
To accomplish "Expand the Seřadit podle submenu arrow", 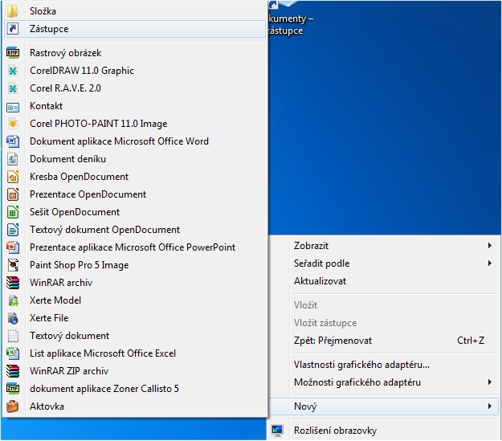I will pos(489,263).
